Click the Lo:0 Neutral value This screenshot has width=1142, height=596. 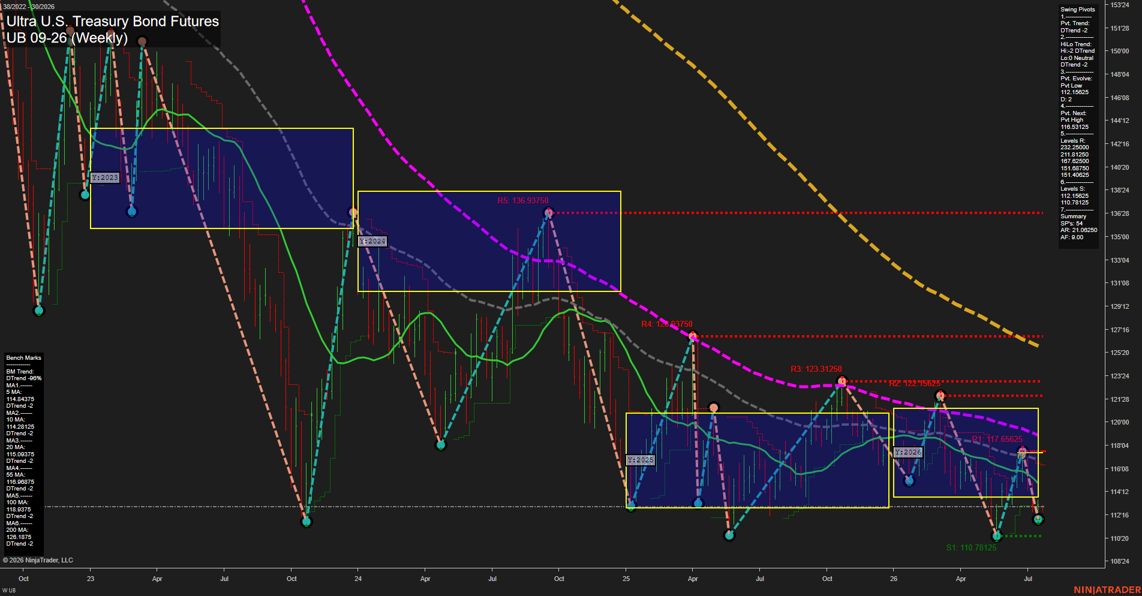(x=1077, y=58)
